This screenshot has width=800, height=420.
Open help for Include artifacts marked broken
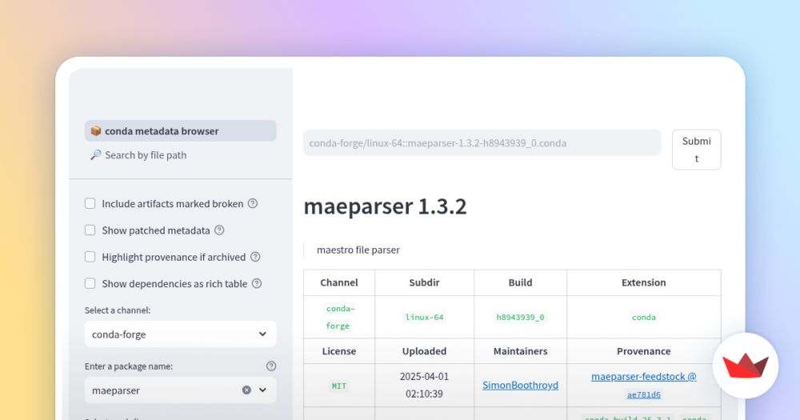click(253, 204)
